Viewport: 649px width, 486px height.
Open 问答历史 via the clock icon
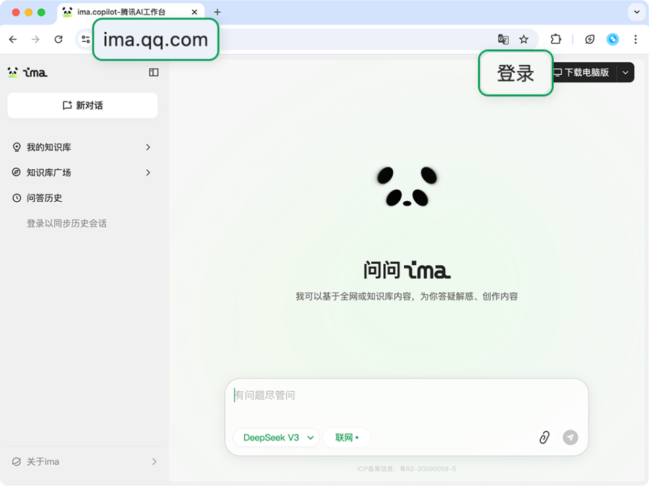click(16, 198)
